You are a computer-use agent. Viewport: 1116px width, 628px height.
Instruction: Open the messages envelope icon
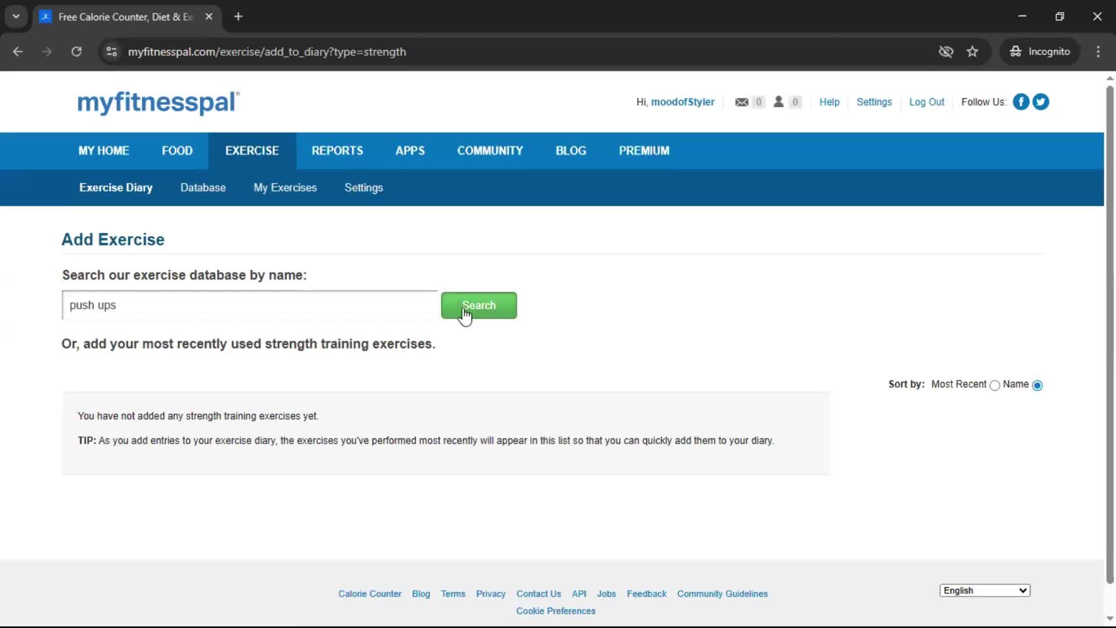coord(742,102)
